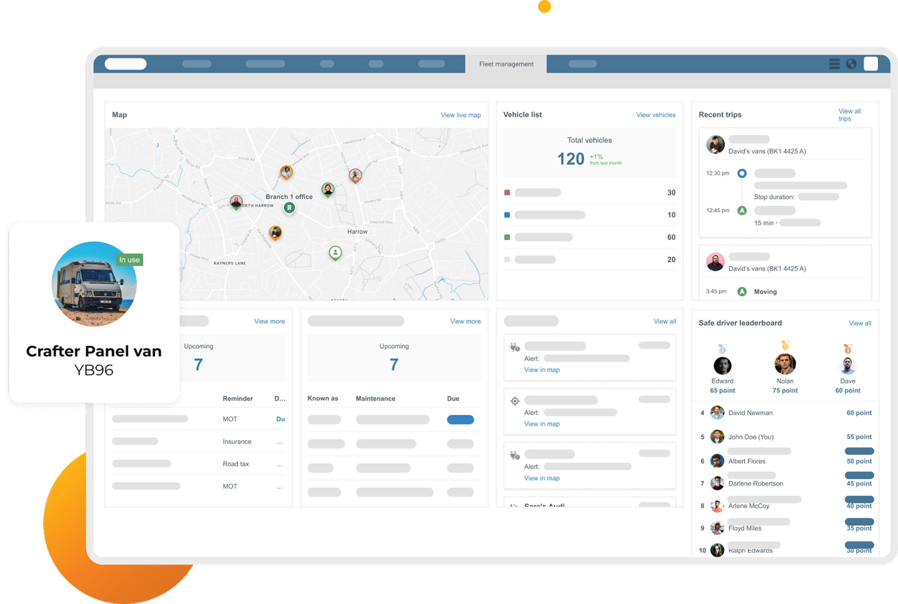Click Nolan's gold medal icon on the leaderboard
The height and width of the screenshot is (604, 898).
(785, 346)
